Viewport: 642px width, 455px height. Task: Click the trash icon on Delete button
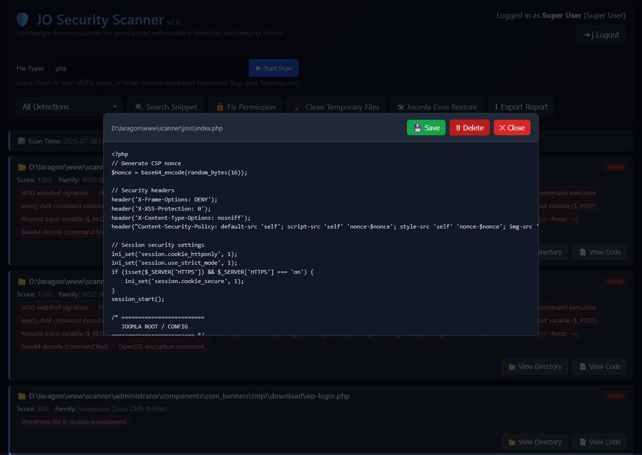pyautogui.click(x=458, y=128)
